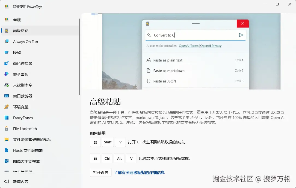The height and width of the screenshot is (188, 296).
Task: Switch to 颜色选择器 page
Action: click(x=40, y=63)
